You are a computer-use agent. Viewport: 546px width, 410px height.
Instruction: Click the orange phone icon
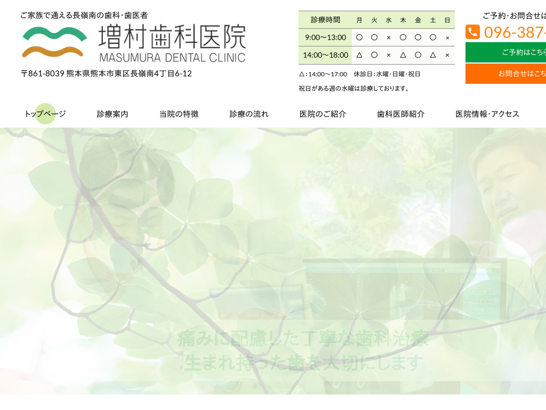pos(472,32)
